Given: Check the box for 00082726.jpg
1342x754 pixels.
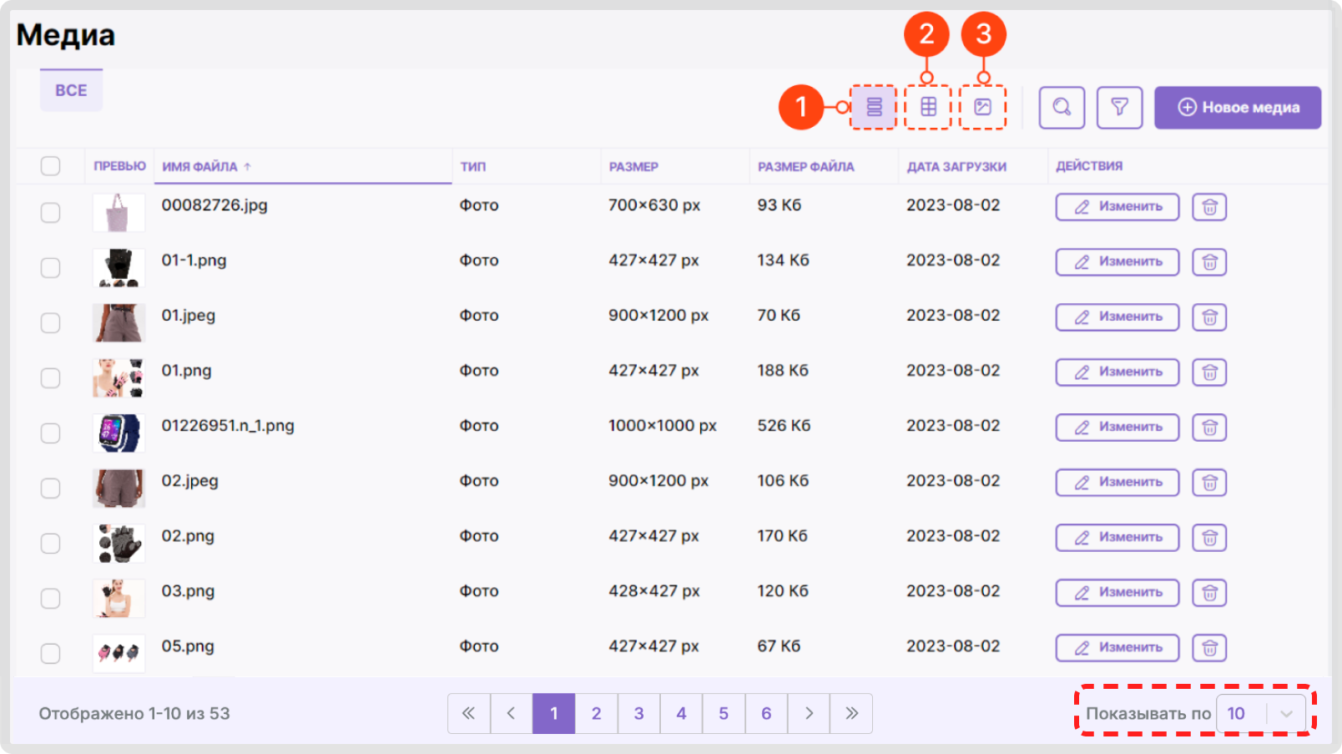Looking at the screenshot, I should [x=50, y=212].
